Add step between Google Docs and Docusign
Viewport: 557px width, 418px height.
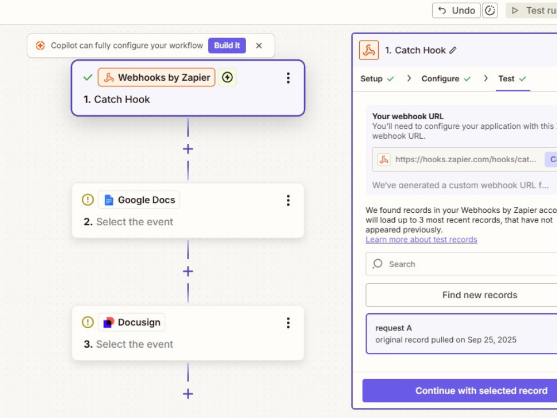(x=188, y=271)
